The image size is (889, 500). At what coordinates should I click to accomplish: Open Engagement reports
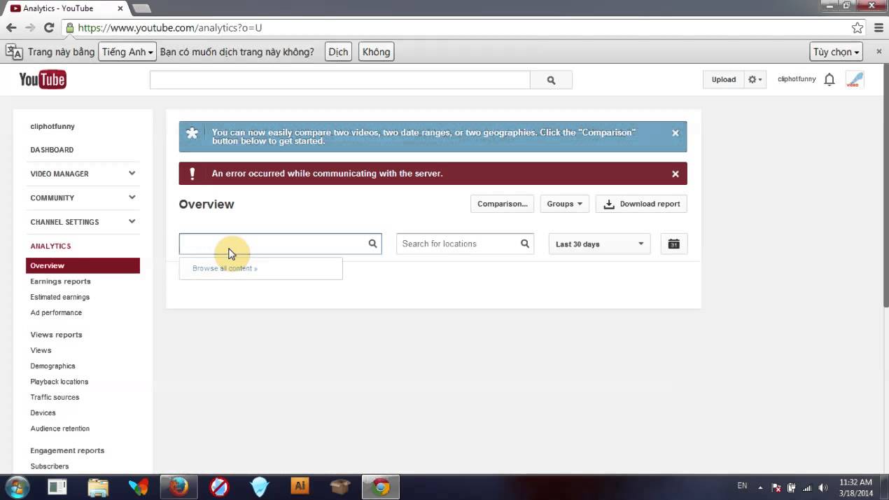point(67,450)
